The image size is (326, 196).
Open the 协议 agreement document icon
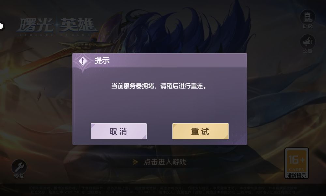click(x=307, y=17)
